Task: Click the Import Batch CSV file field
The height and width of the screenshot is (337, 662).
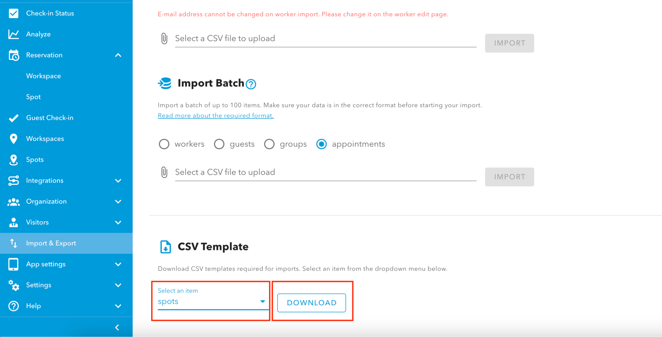Action: click(326, 172)
